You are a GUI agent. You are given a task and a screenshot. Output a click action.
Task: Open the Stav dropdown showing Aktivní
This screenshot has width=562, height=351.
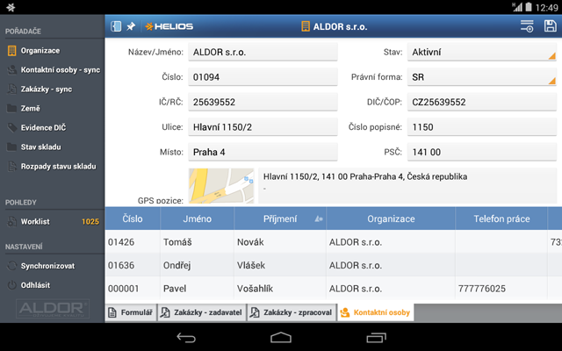click(482, 53)
